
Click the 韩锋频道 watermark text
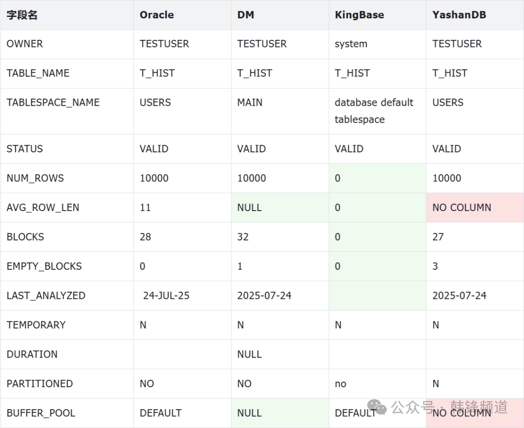coord(479,407)
